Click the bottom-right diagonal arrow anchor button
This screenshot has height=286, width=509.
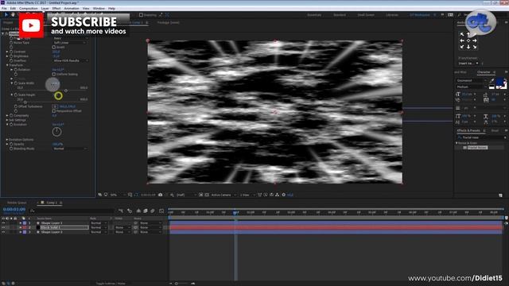click(475, 47)
